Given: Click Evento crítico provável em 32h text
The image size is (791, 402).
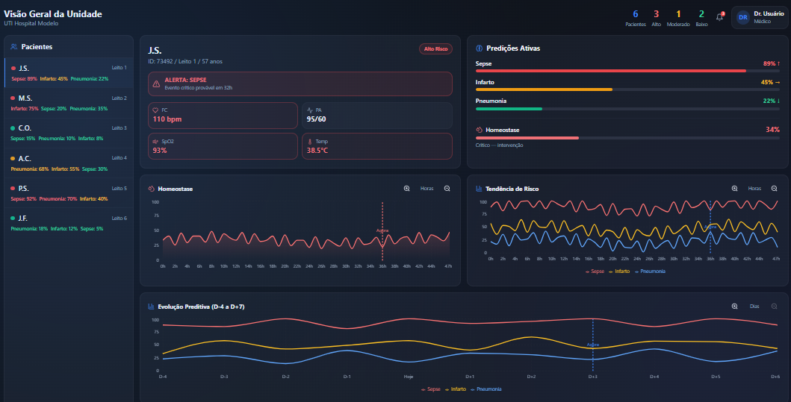Looking at the screenshot, I should 198,88.
